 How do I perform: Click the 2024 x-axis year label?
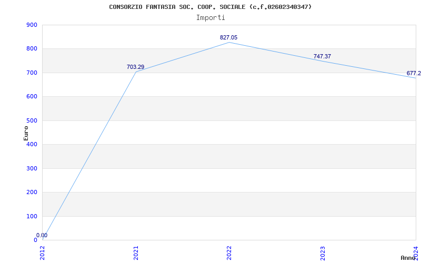tap(416, 253)
